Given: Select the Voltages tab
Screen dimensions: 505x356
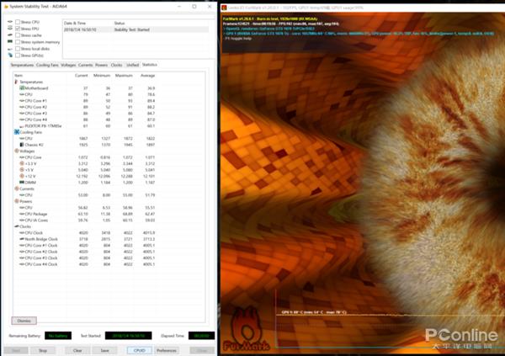Looking at the screenshot, I should tap(69, 65).
